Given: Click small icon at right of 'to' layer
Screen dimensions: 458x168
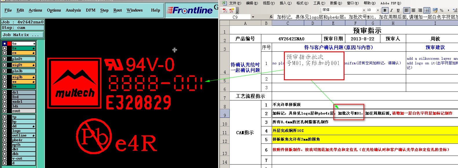Looking at the screenshot, I should point(34,44).
